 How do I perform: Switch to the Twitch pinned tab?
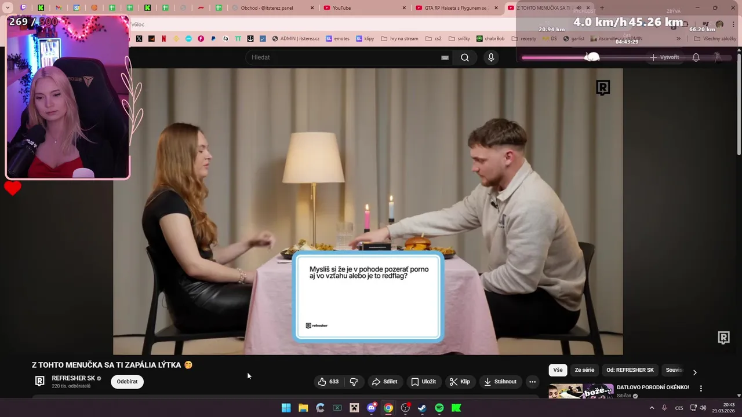(23, 8)
